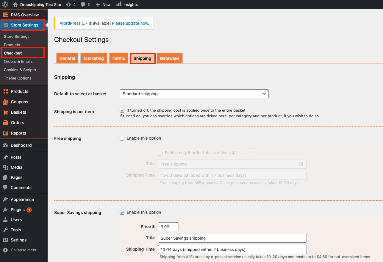Click the Posts pushpin icon
The width and height of the screenshot is (383, 262).
pos(5,157)
